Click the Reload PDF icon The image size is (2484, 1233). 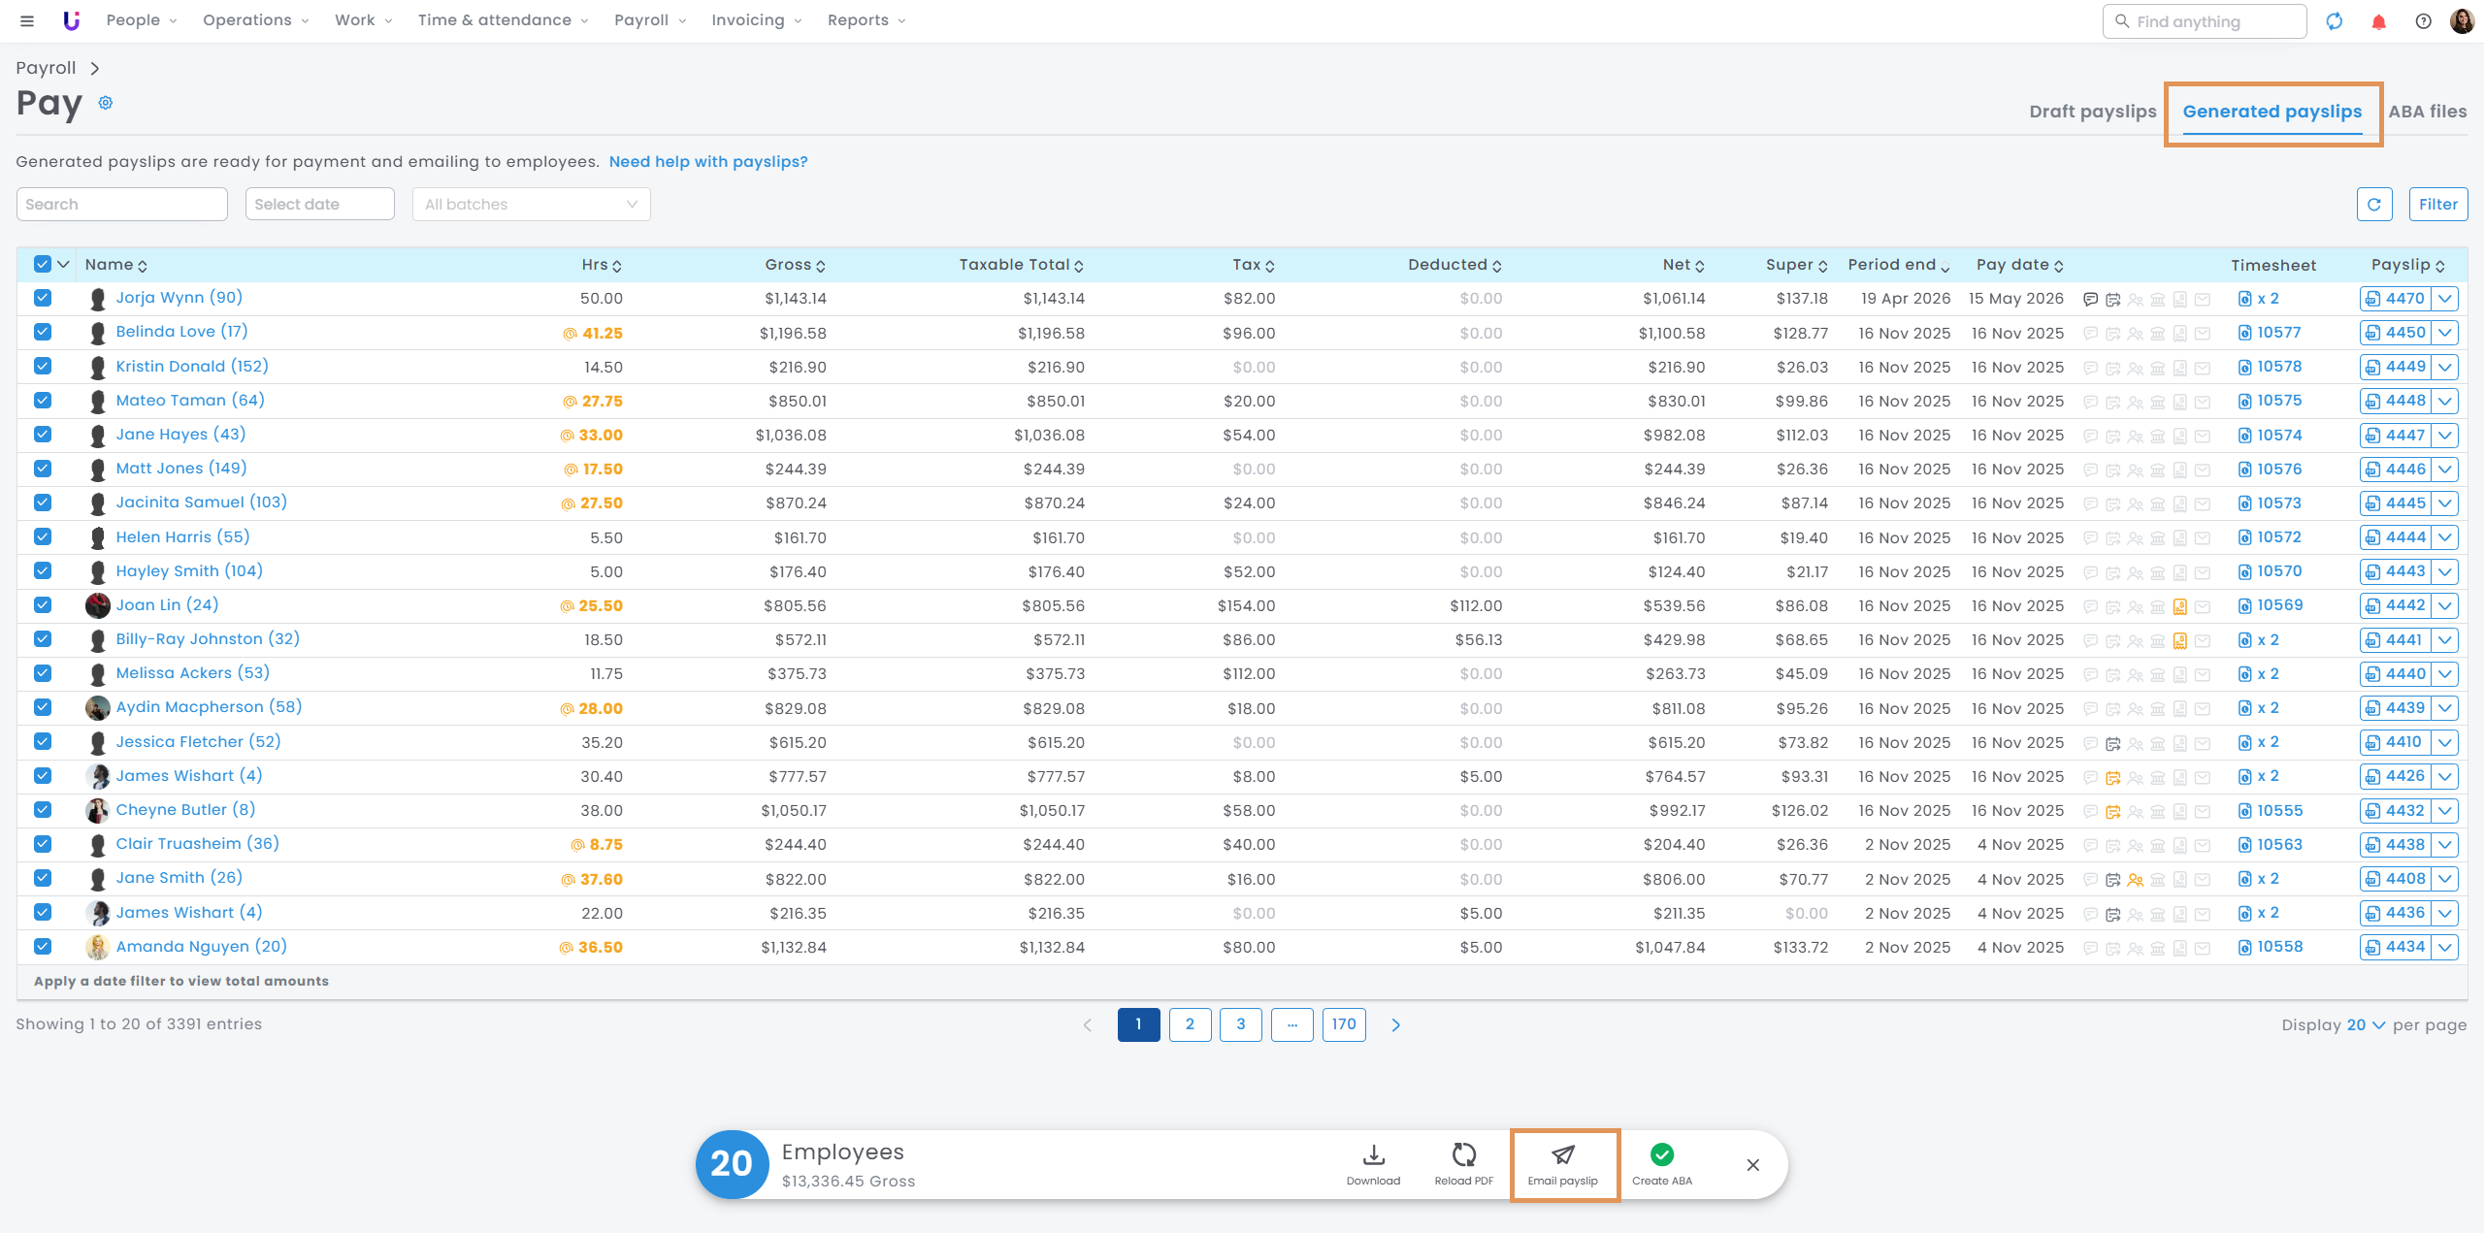[x=1463, y=1154]
